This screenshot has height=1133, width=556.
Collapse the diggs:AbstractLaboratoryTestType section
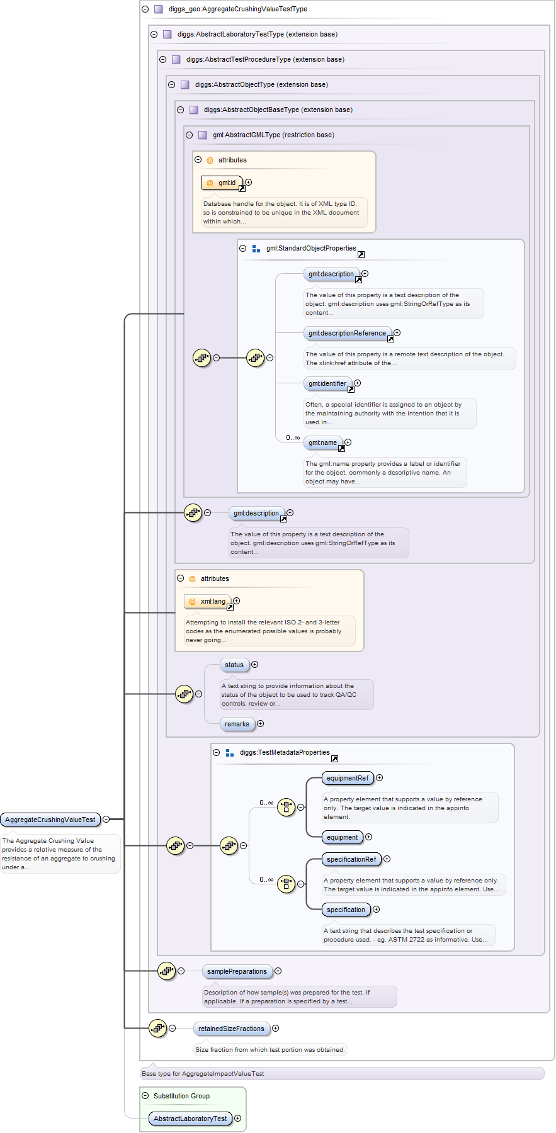(154, 35)
